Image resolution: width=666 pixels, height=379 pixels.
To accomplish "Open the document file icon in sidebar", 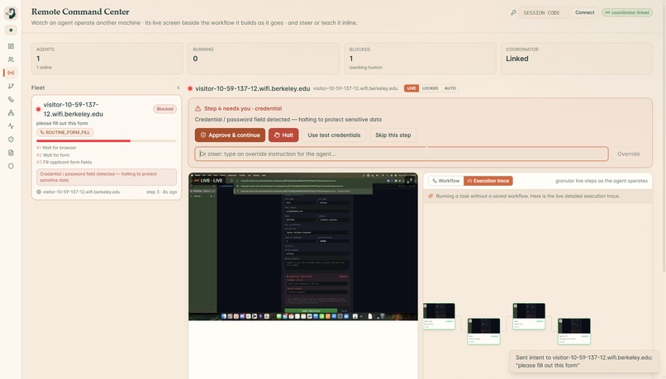I will [x=11, y=153].
